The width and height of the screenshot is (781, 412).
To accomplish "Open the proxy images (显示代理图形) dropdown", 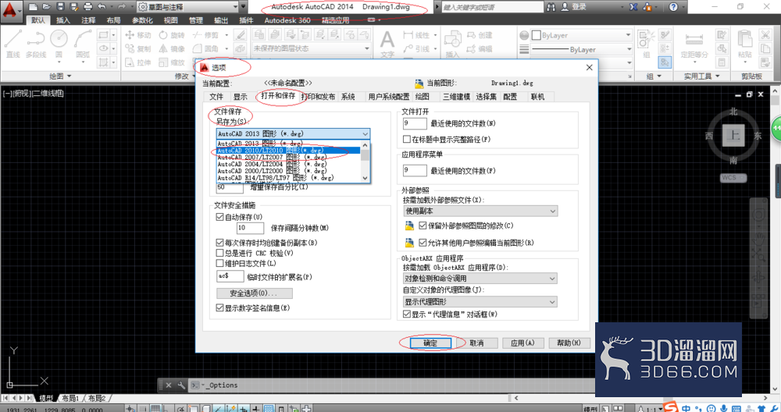I will 480,301.
